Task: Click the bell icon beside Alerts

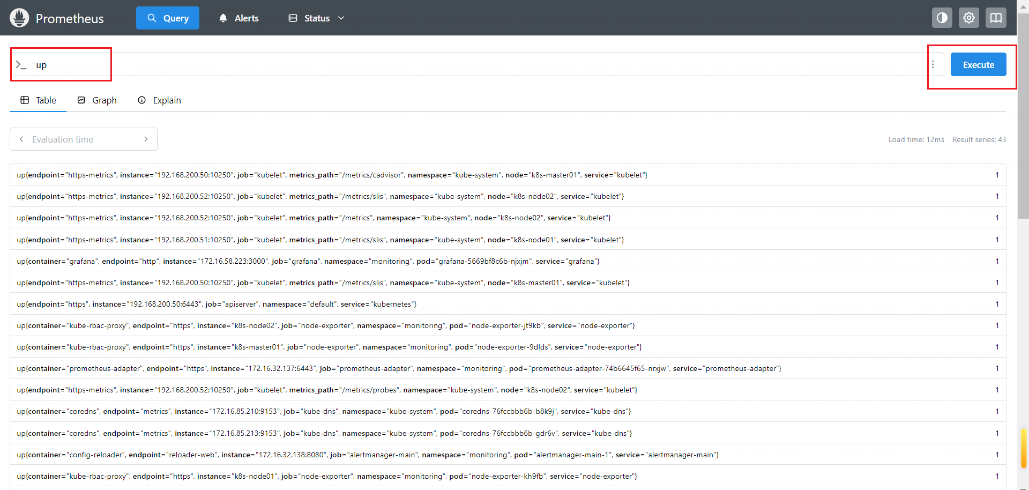Action: click(x=223, y=18)
